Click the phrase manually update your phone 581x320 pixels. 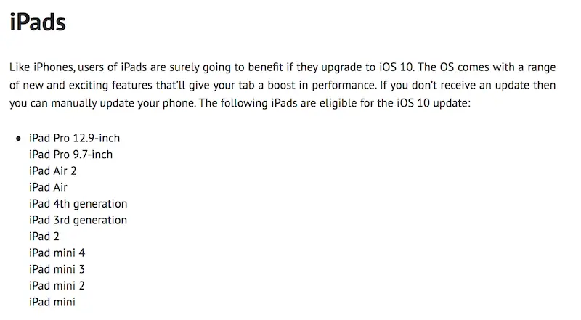pyautogui.click(x=123, y=103)
